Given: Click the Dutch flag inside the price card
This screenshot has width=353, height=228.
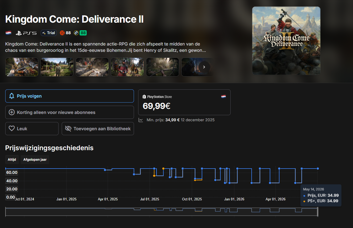Looking at the screenshot, I should click(224, 97).
